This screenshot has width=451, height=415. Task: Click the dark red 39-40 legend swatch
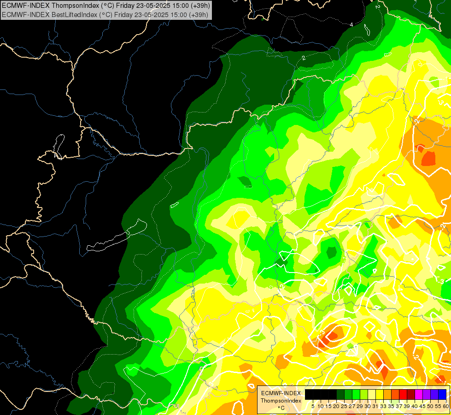[411, 395]
